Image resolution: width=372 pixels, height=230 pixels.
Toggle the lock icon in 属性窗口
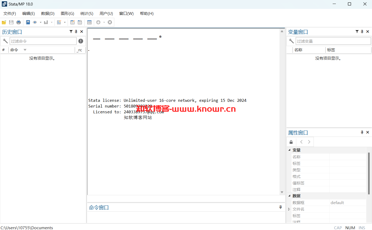click(291, 142)
